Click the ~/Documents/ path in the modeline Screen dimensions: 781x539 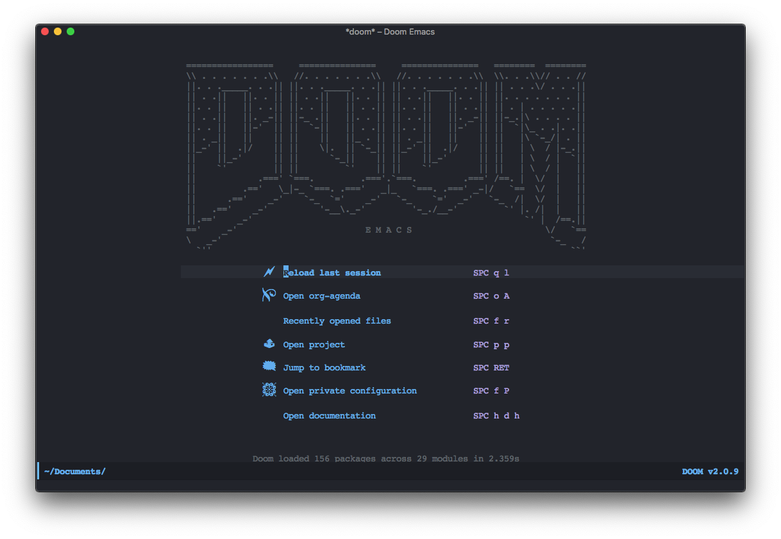click(x=74, y=472)
